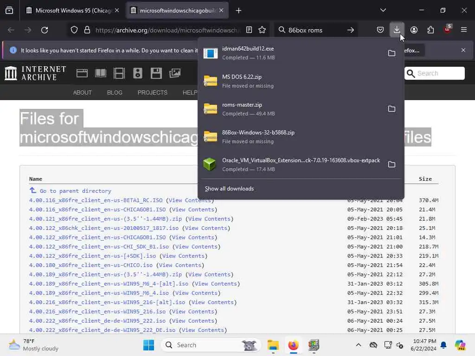Image resolution: width=475 pixels, height=356 pixels.
Task: Download 4.00.180 CHICO.iso file
Action: 90,265
